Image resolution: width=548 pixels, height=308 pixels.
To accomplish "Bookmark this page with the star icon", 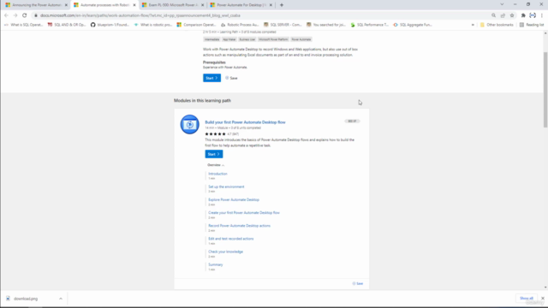I will (512, 15).
